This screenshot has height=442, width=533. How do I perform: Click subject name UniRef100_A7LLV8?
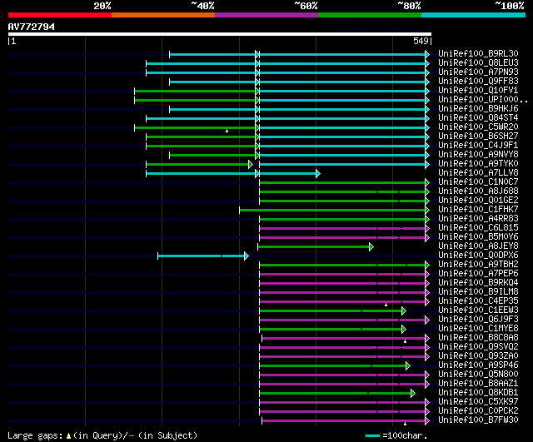(x=478, y=173)
